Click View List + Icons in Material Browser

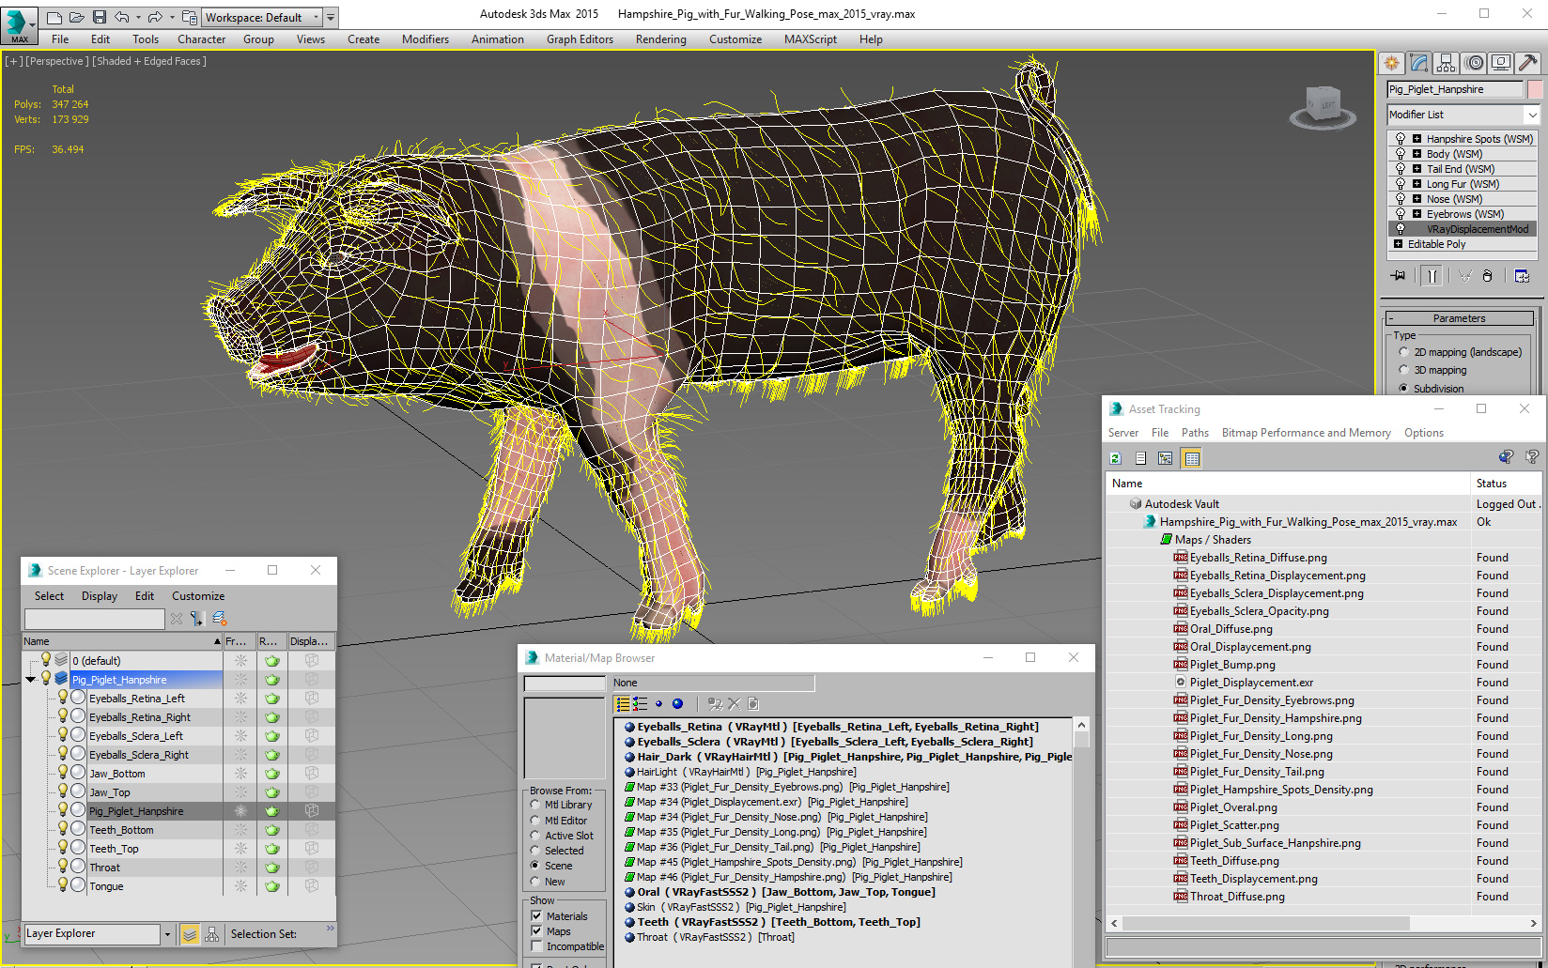coord(640,703)
